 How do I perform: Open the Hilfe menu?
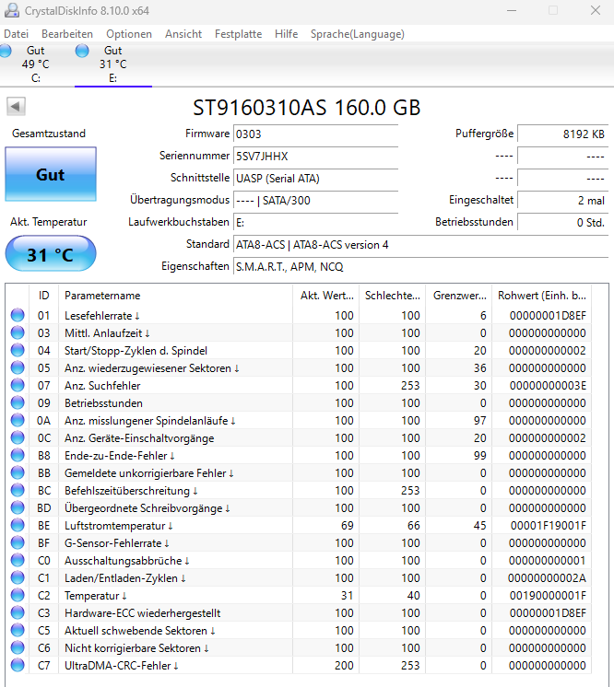pyautogui.click(x=287, y=34)
